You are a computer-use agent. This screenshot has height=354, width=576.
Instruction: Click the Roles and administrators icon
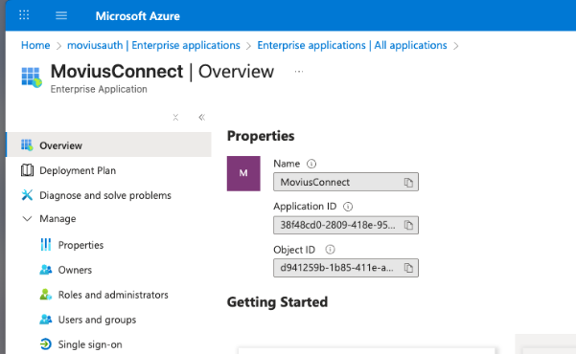pos(46,295)
